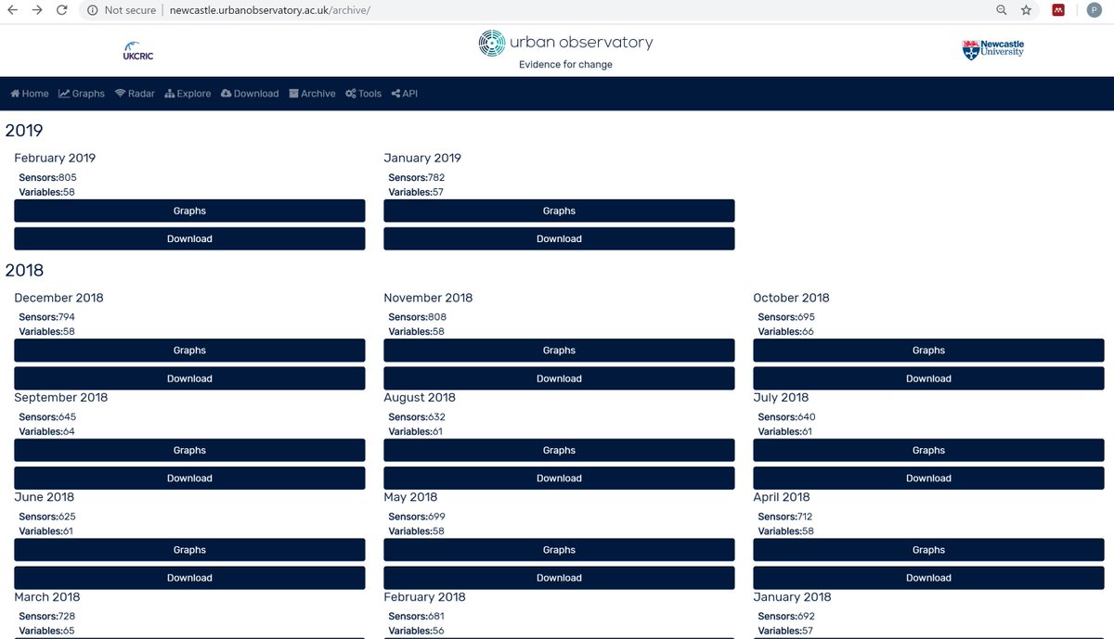Download the November 2018 archive
The height and width of the screenshot is (639, 1114).
click(x=559, y=378)
